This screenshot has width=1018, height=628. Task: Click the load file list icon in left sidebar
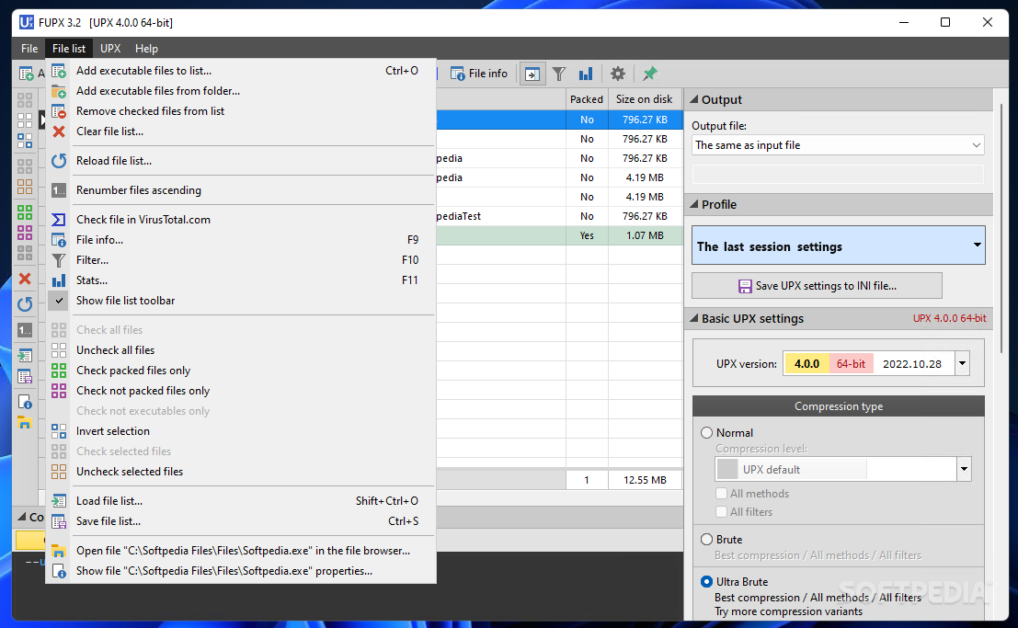pos(25,355)
